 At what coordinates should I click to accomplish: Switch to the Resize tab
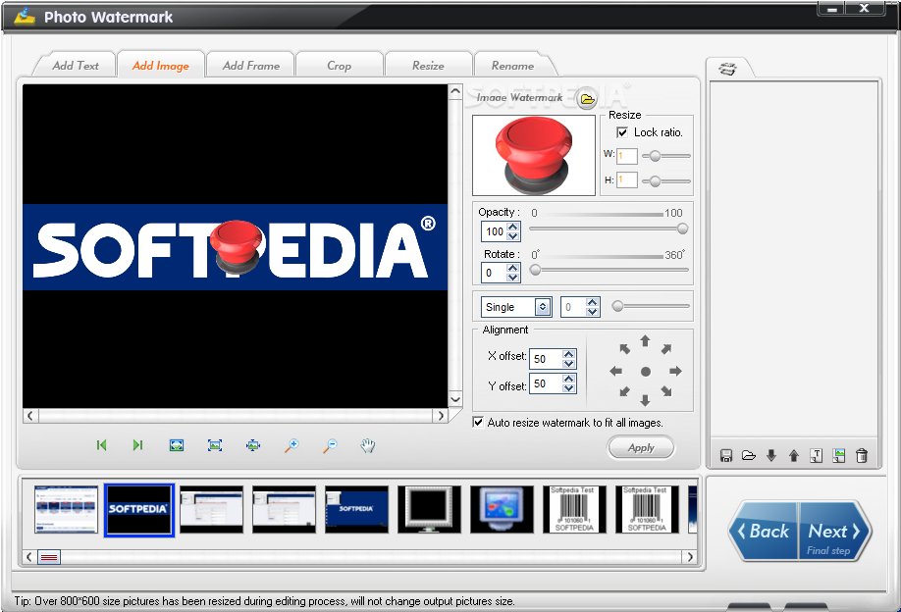(x=428, y=66)
